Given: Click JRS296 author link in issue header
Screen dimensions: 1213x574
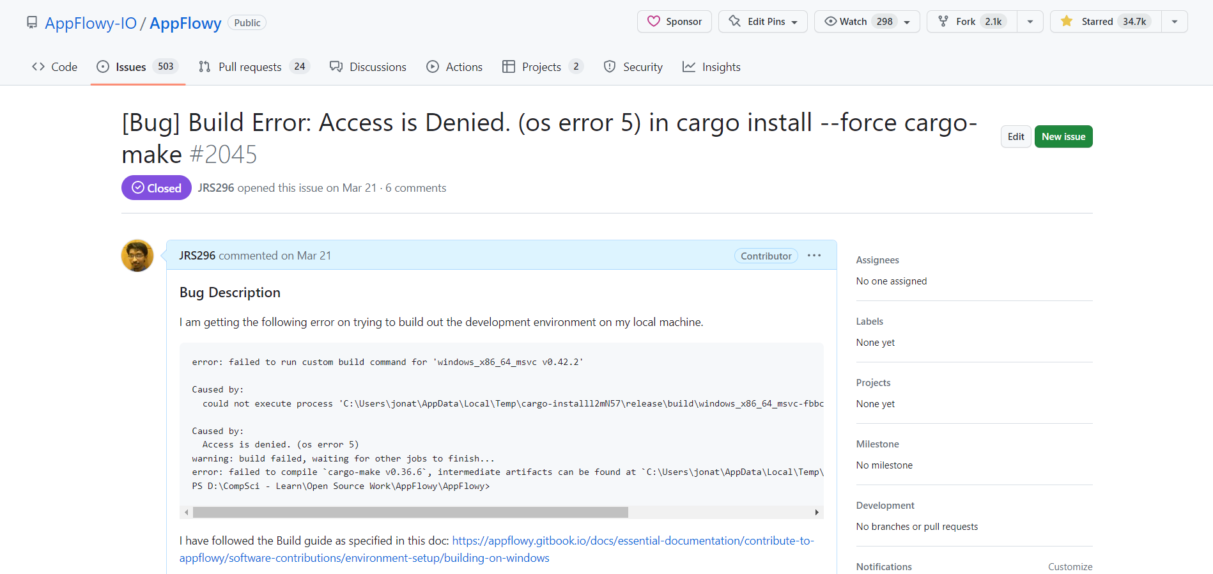Looking at the screenshot, I should coord(216,188).
